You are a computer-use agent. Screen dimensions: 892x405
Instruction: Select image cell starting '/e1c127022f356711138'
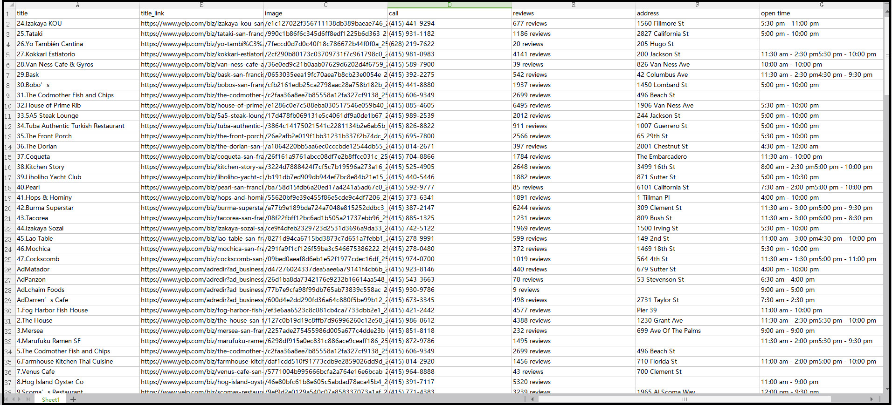point(325,24)
